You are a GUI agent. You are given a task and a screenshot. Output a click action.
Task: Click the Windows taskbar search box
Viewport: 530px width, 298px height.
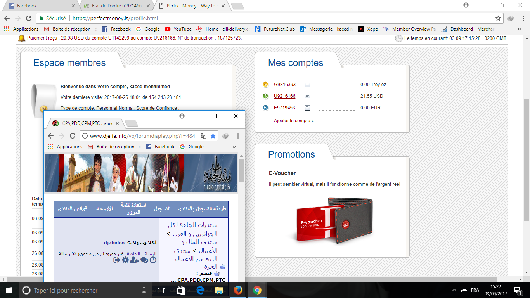[85, 290]
